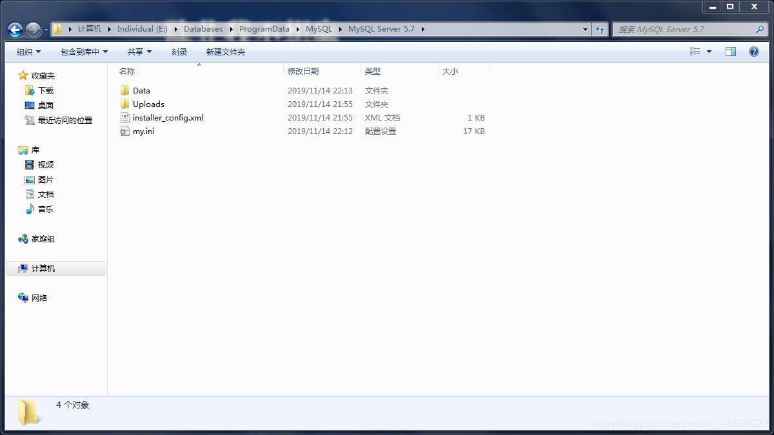
Task: Open 图片 library in navigation pane
Action: (x=46, y=179)
